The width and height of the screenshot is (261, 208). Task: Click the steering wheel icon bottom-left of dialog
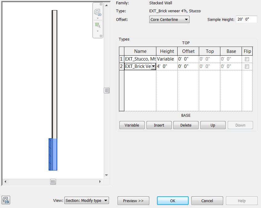click(6, 200)
